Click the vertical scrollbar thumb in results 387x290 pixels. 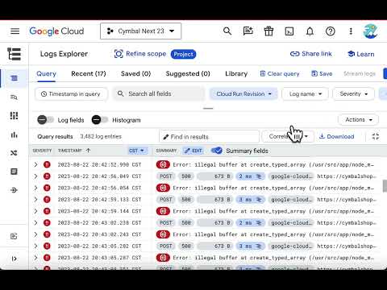(385, 186)
